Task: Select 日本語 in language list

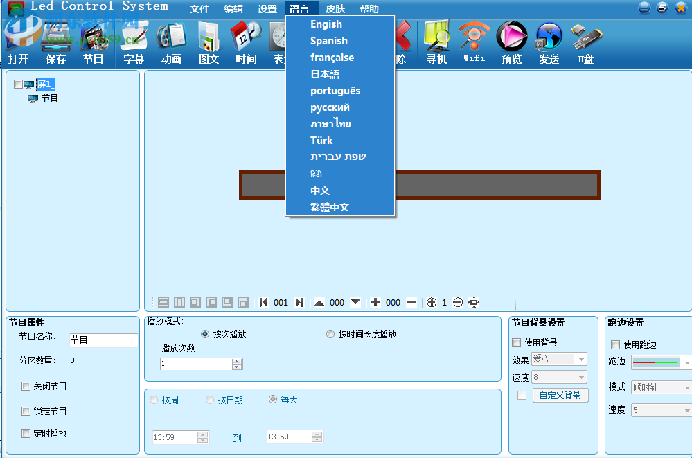Action: (325, 74)
